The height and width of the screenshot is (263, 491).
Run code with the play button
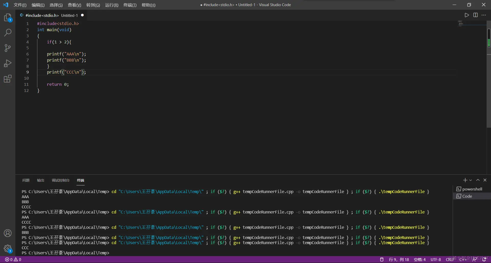pos(467,15)
